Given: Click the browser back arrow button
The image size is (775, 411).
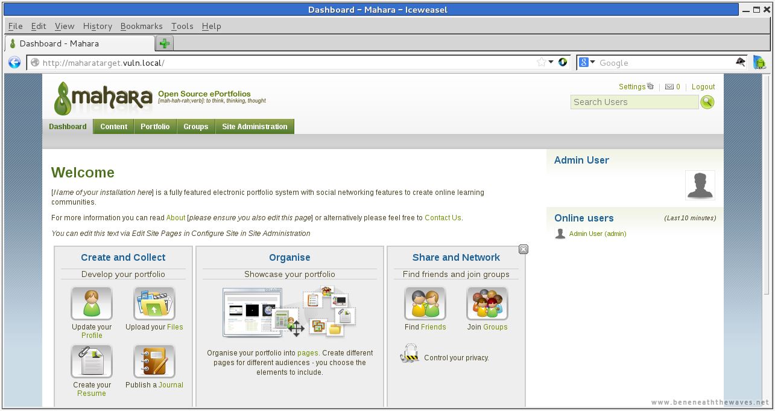Looking at the screenshot, I should tap(14, 62).
